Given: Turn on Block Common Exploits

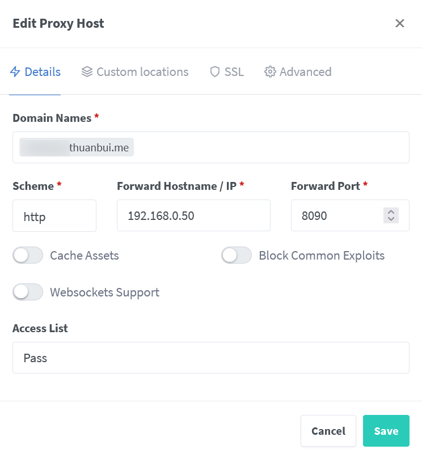Looking at the screenshot, I should point(237,255).
